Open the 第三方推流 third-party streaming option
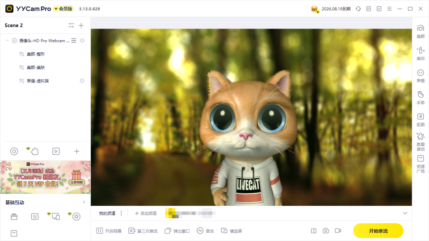This screenshot has width=429, height=241. pos(143,231)
